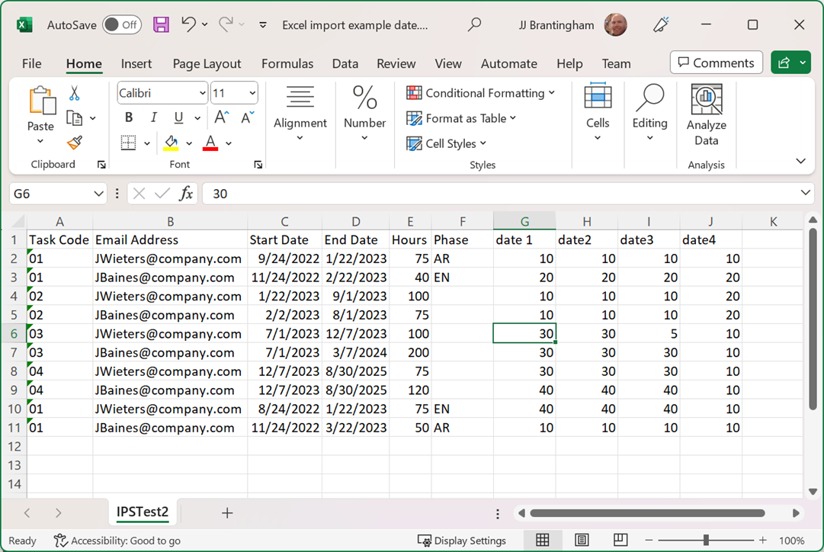The width and height of the screenshot is (824, 552).
Task: Select the Format Painter brush icon
Action: 74,143
